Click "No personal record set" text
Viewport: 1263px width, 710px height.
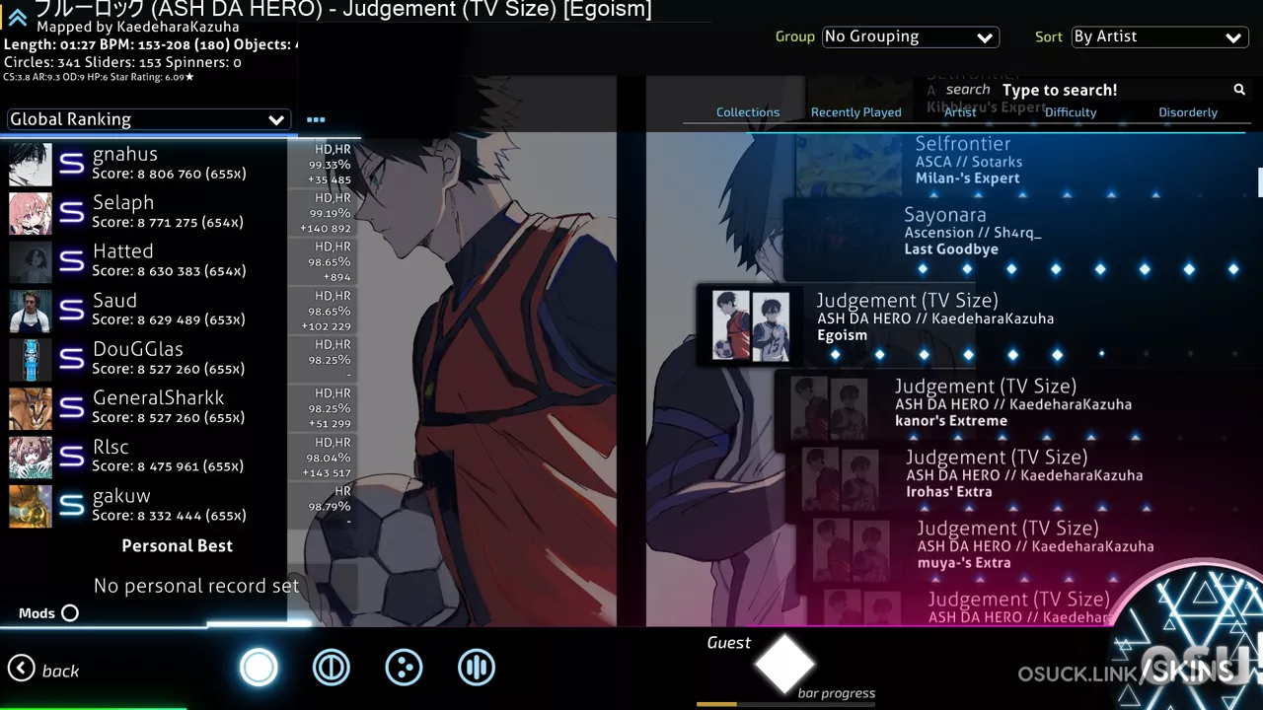(196, 586)
